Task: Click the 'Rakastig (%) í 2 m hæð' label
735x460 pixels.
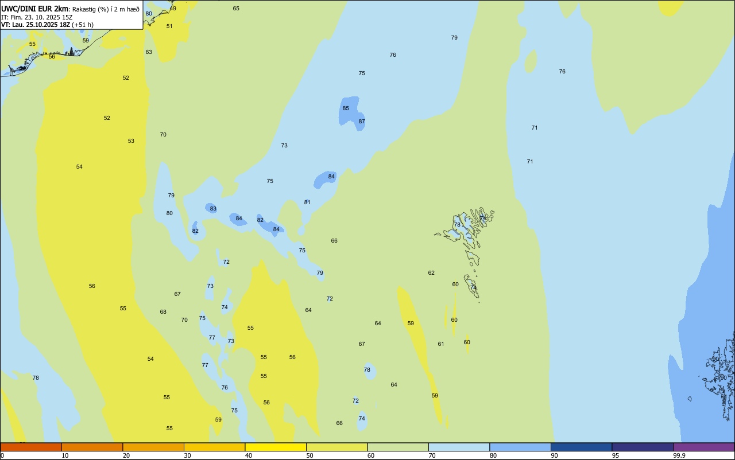Action: click(106, 9)
